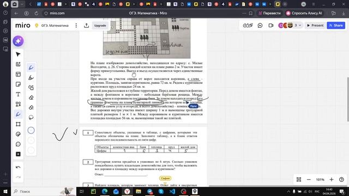This screenshot has width=349, height=196.
Task: Open board comments speech bubble
Action: [x=260, y=26]
